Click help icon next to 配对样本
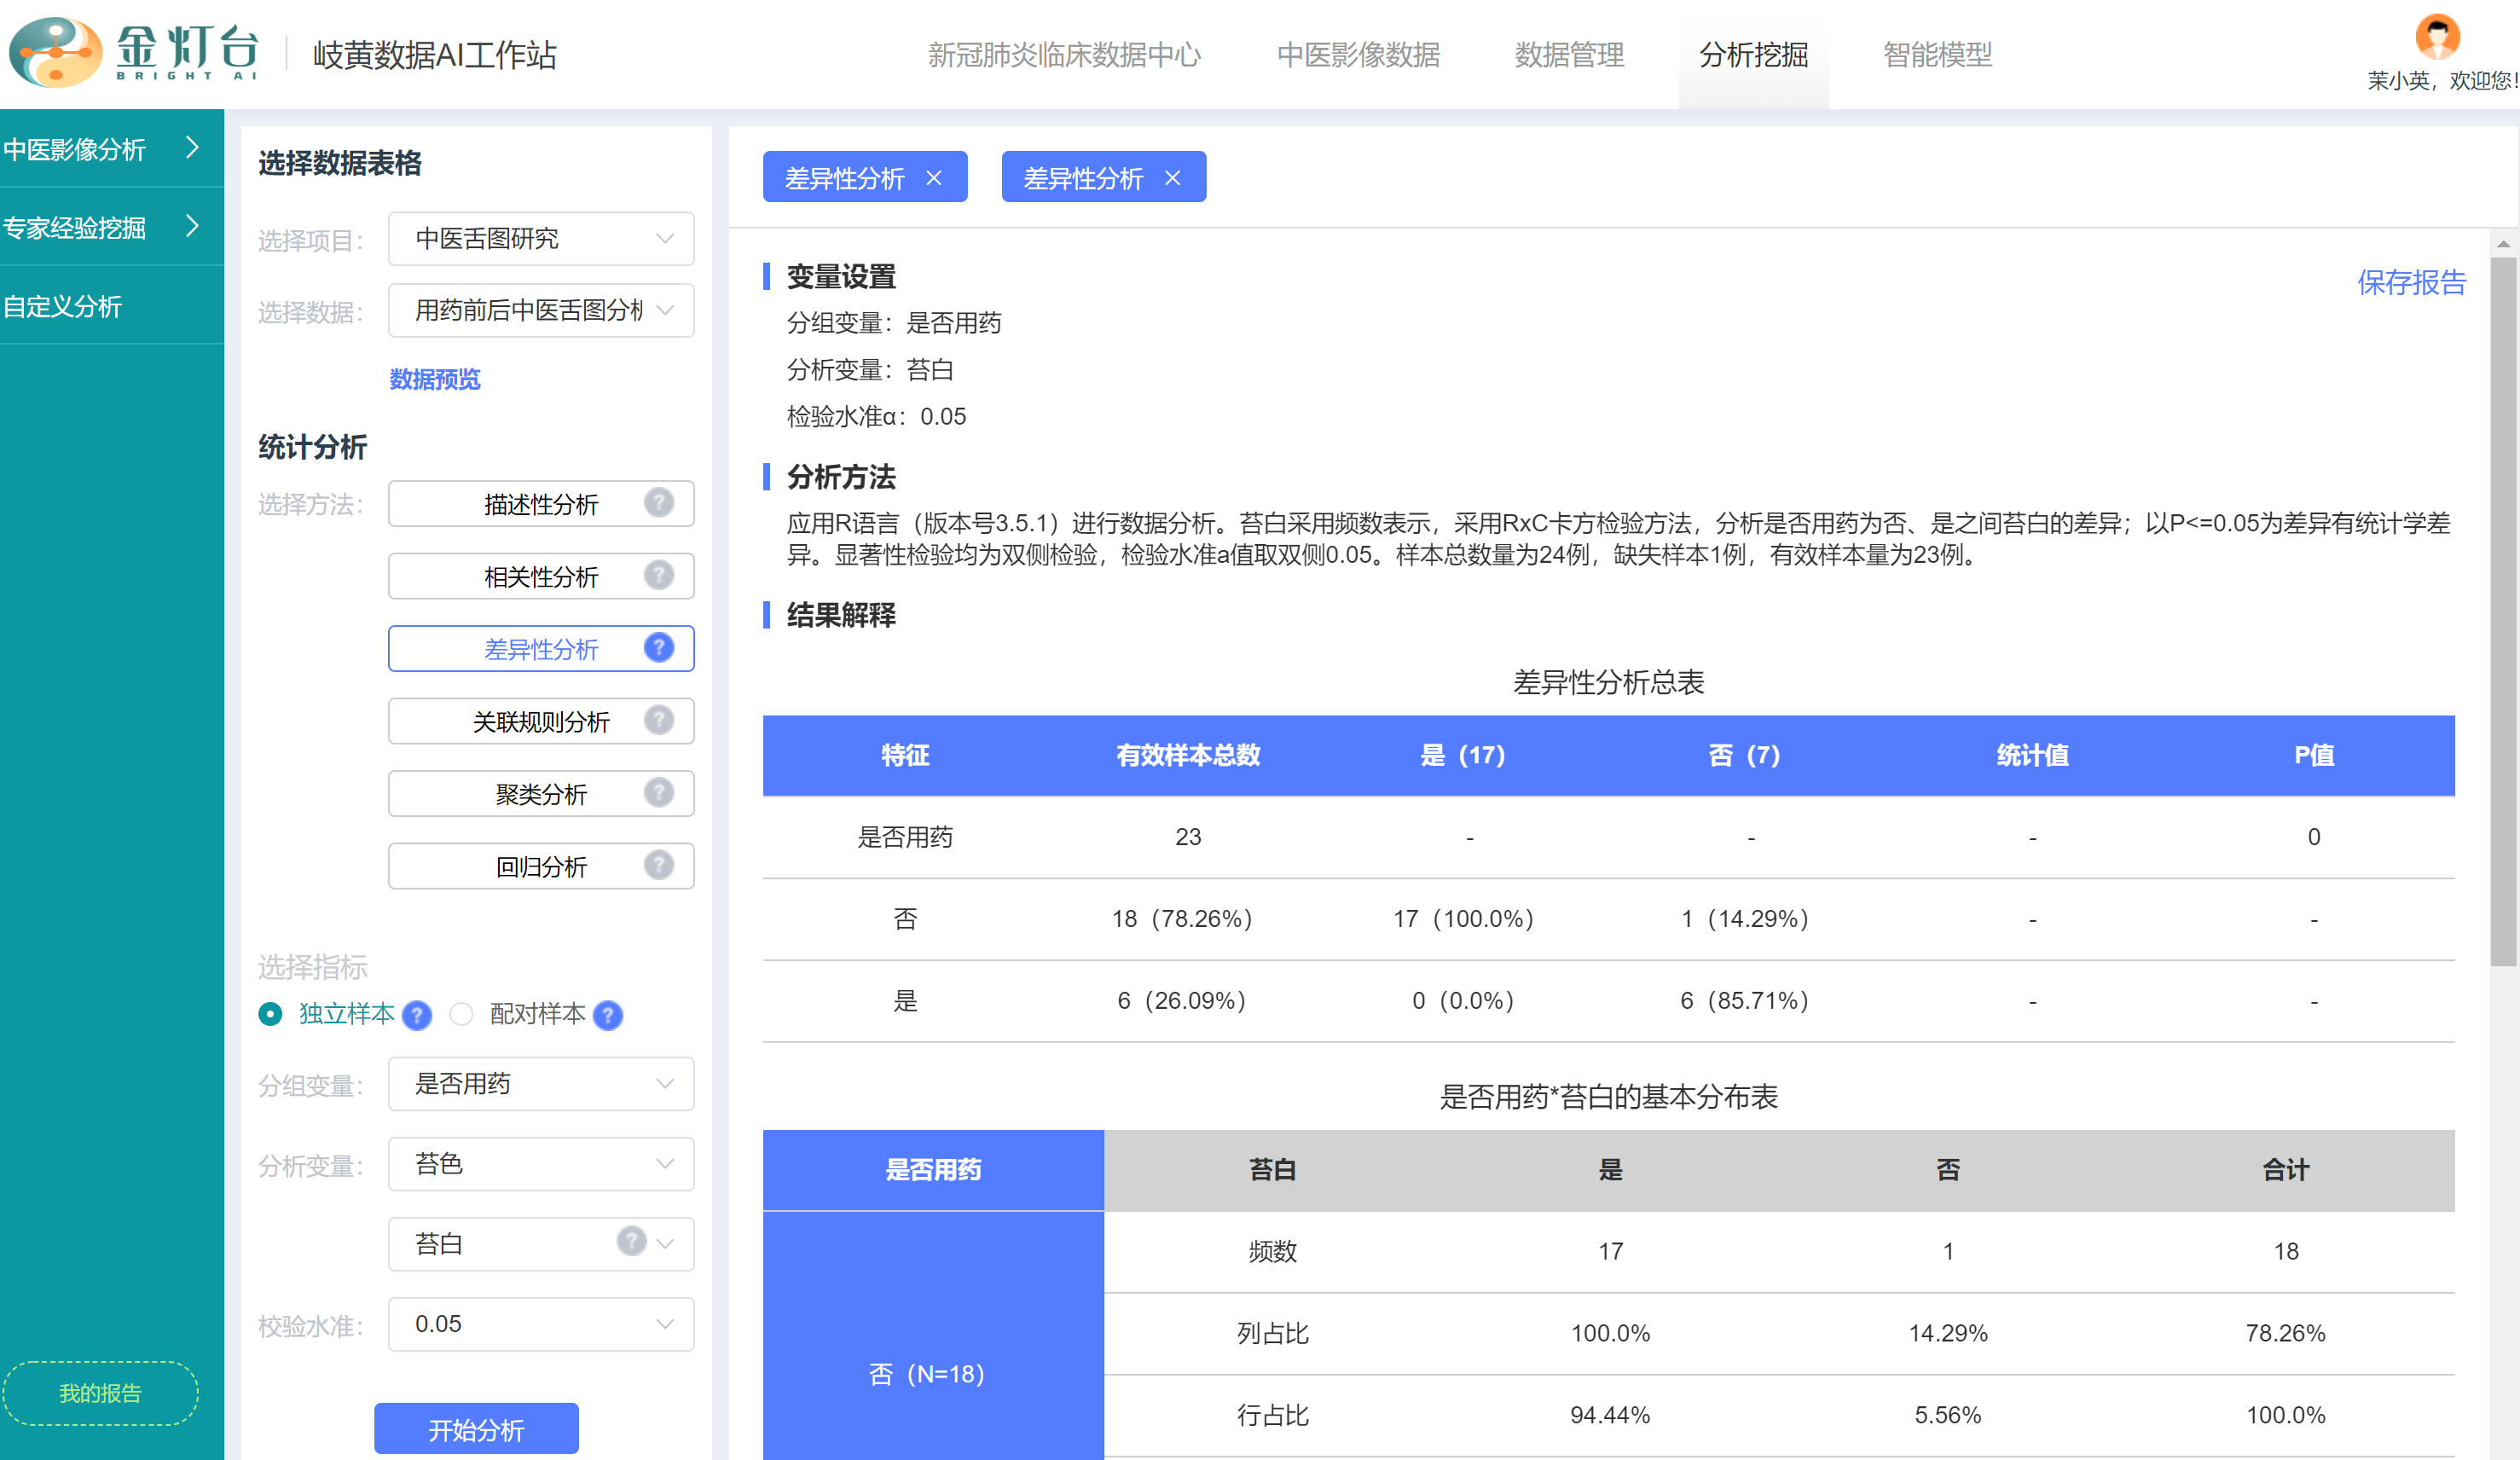This screenshot has height=1460, width=2520. [x=608, y=1015]
